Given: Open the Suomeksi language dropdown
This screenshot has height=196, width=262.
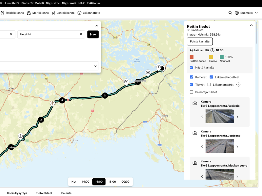Looking at the screenshot, I should (246, 13).
